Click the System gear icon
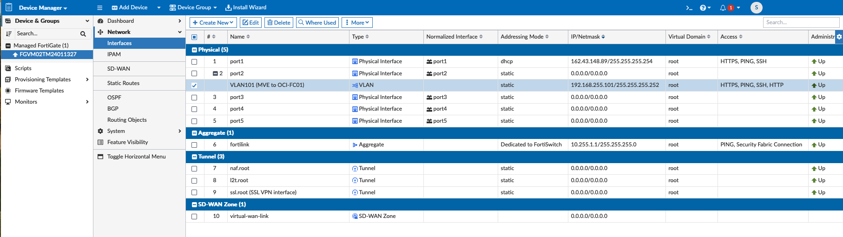This screenshot has width=843, height=237. [100, 131]
